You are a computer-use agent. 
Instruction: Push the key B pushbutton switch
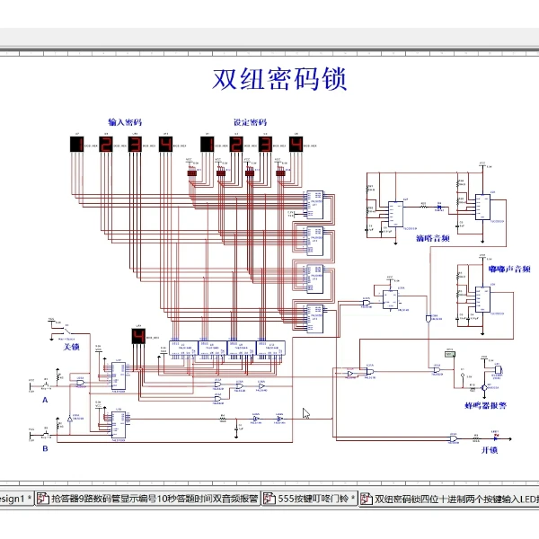pyautogui.click(x=46, y=433)
